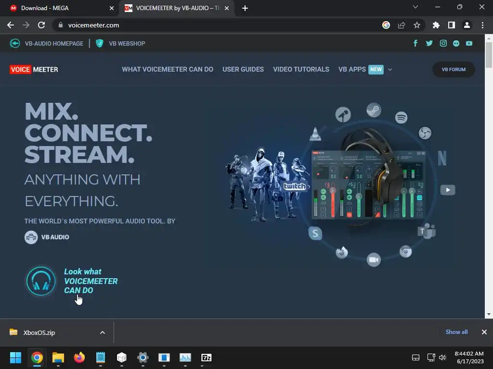Click the Voicemeeter site logo

[x=34, y=69]
